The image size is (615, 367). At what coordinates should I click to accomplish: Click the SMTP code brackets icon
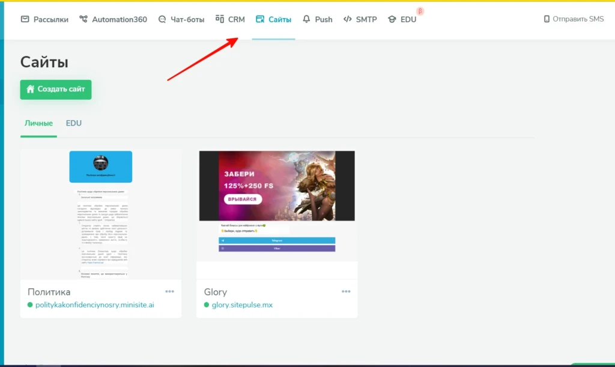point(348,19)
